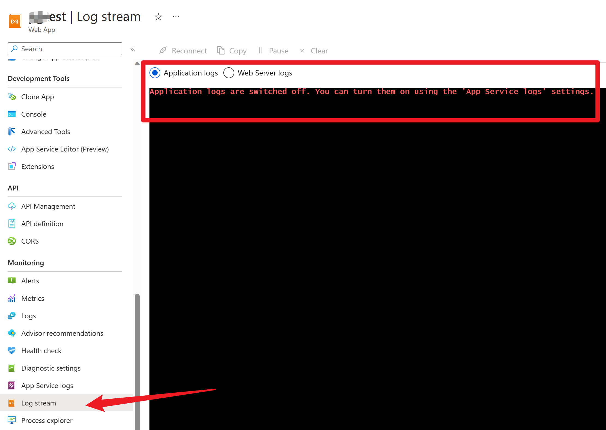Open the Process explorer item
This screenshot has width=606, height=430.
click(47, 420)
